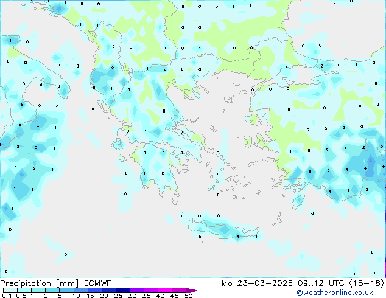Click the "(18+18)" forecast step text
This screenshot has width=386, height=298.
[367, 283]
